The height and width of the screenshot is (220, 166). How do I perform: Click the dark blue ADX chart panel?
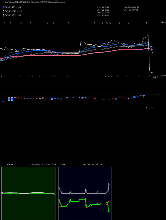(85, 193)
